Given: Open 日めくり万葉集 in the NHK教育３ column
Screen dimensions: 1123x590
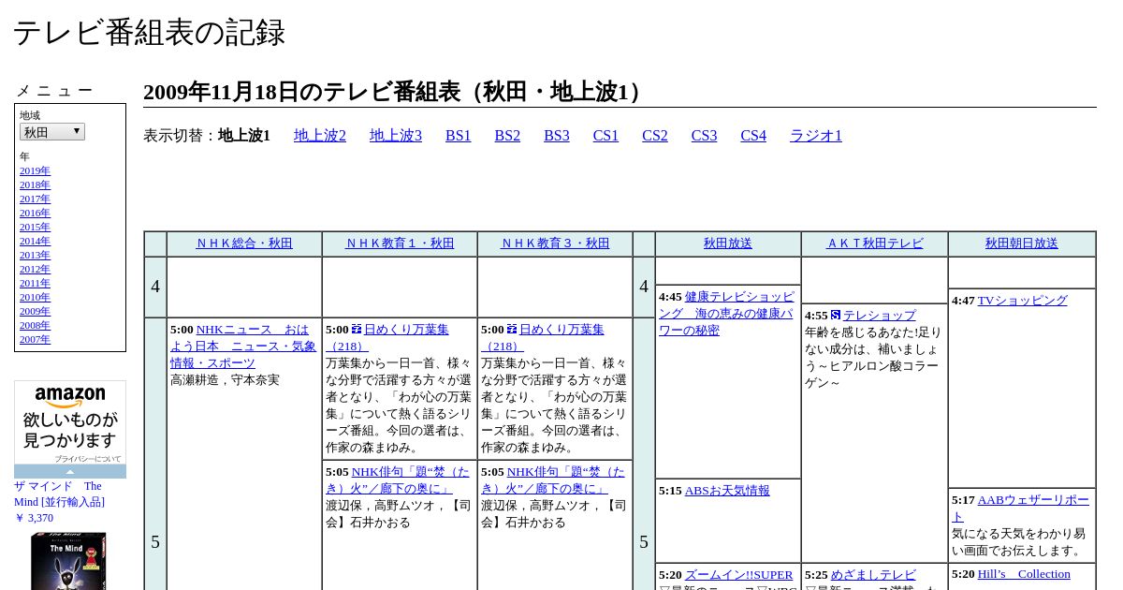Looking at the screenshot, I should (543, 338).
